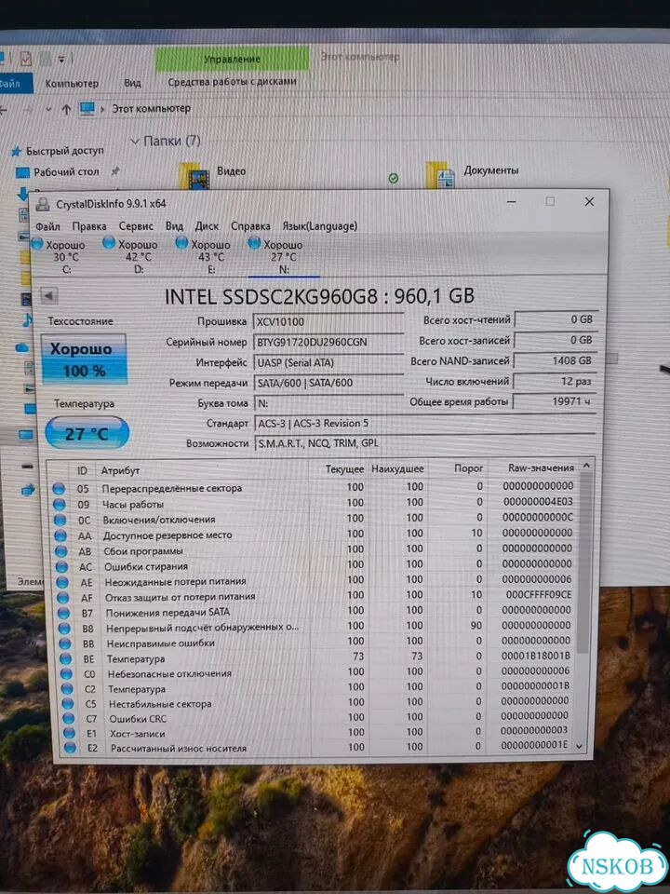Open the Файл menu in CrystalDiskInfo
This screenshot has width=670, height=894.
pyautogui.click(x=47, y=226)
